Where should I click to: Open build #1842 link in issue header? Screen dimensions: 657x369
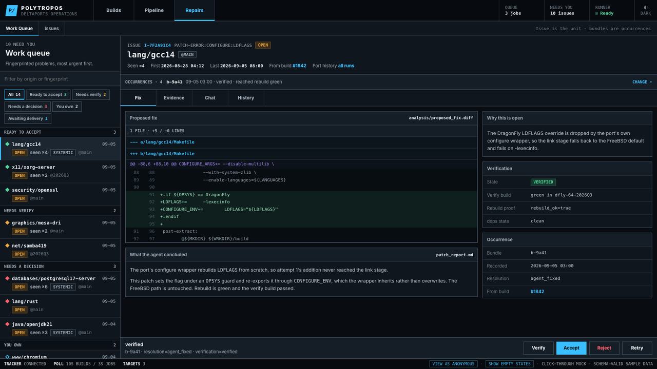click(x=299, y=66)
